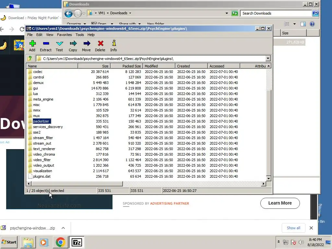Click Show all downloads button
This screenshot has height=249, width=332.
point(293,228)
